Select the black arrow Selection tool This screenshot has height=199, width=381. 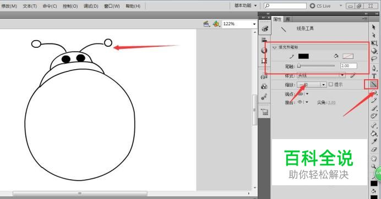click(x=374, y=27)
